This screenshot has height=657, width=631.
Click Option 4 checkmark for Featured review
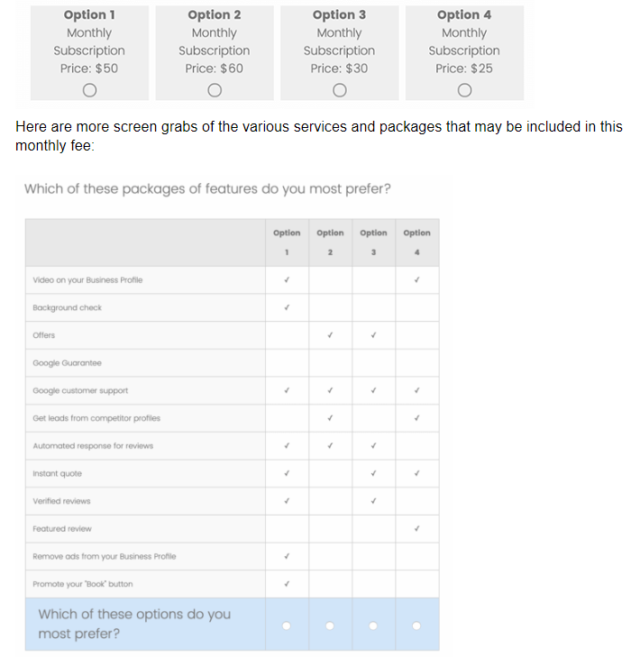(416, 528)
